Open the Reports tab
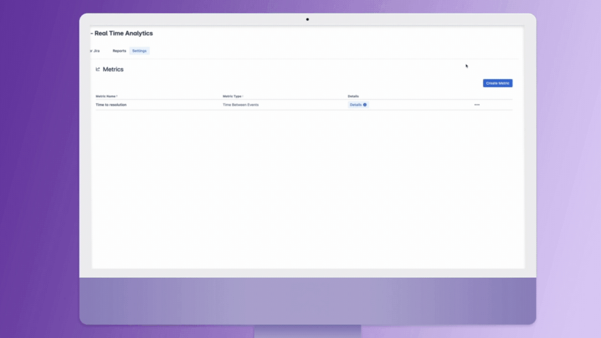 point(119,51)
